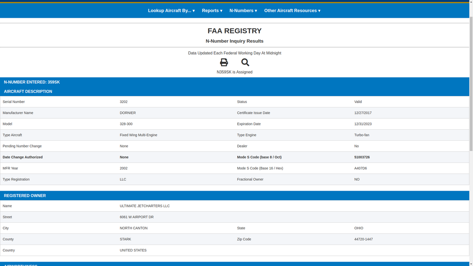The height and width of the screenshot is (266, 473).
Task: Select model value 328-300
Action: (x=126, y=124)
